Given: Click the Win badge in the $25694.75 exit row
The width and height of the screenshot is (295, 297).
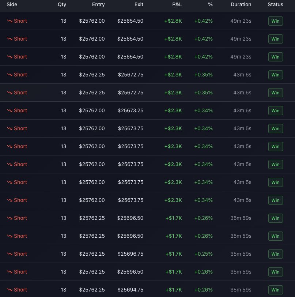Looking at the screenshot, I should point(276,290).
